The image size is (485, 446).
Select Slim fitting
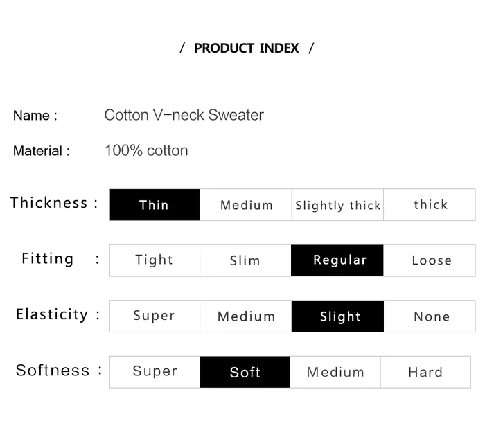pos(245,260)
